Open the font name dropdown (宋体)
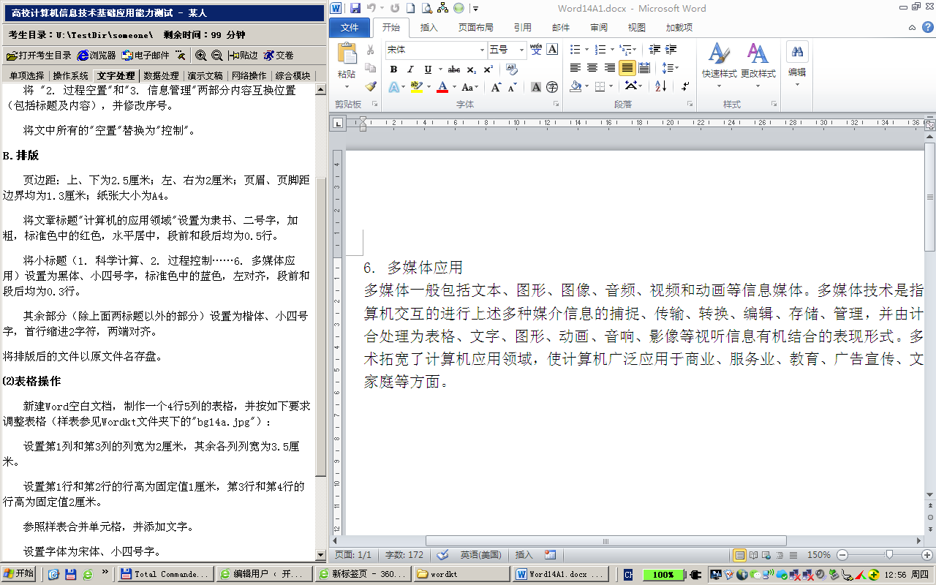 click(x=482, y=50)
